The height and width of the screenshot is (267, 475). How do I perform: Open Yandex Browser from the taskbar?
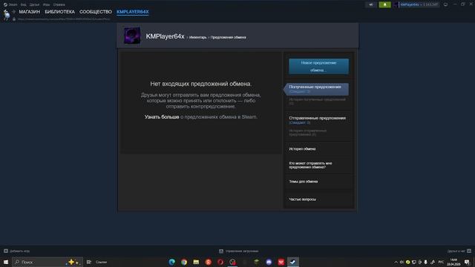(208, 262)
